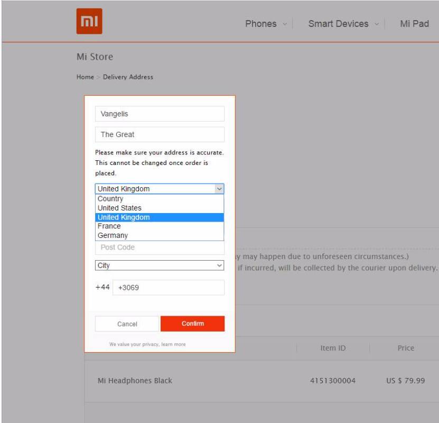Choose United States from the list
439x423 pixels.
160,208
